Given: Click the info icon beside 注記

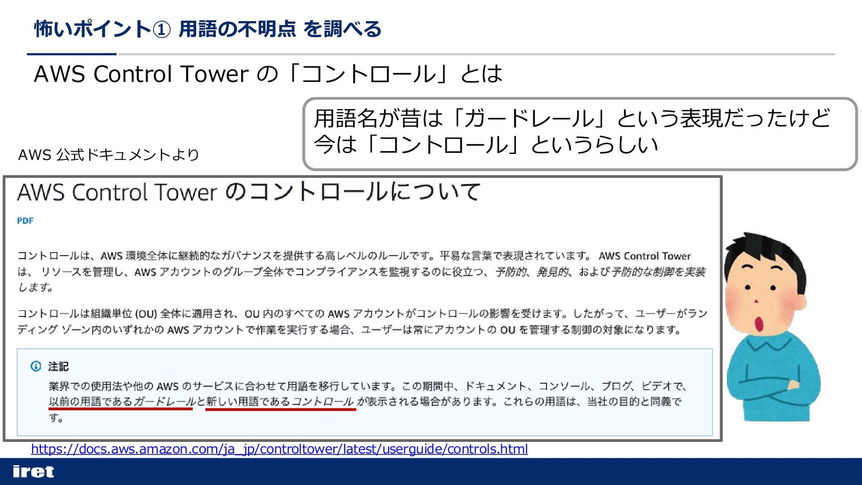Looking at the screenshot, I should [36, 366].
